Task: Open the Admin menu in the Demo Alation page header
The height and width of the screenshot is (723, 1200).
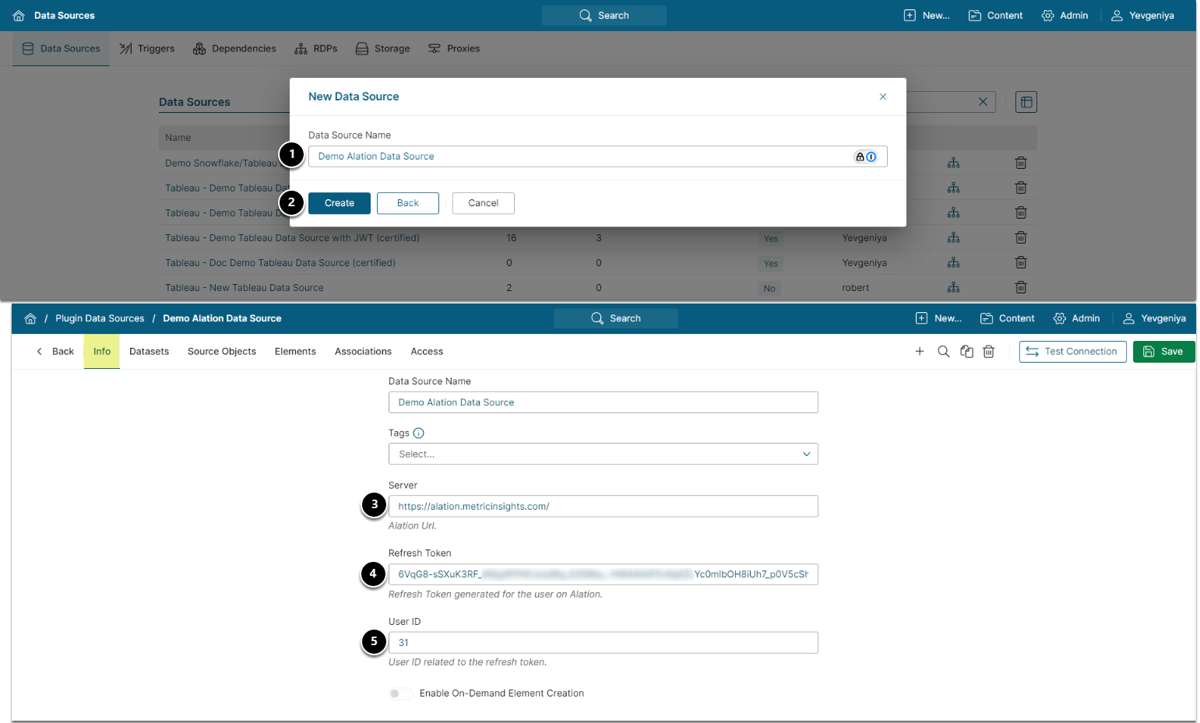Action: point(1076,318)
